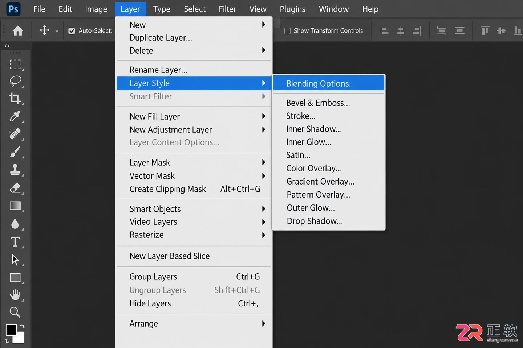Viewport: 523px width, 348px height.
Task: Select the Move tool icon
Action: pyautogui.click(x=44, y=30)
